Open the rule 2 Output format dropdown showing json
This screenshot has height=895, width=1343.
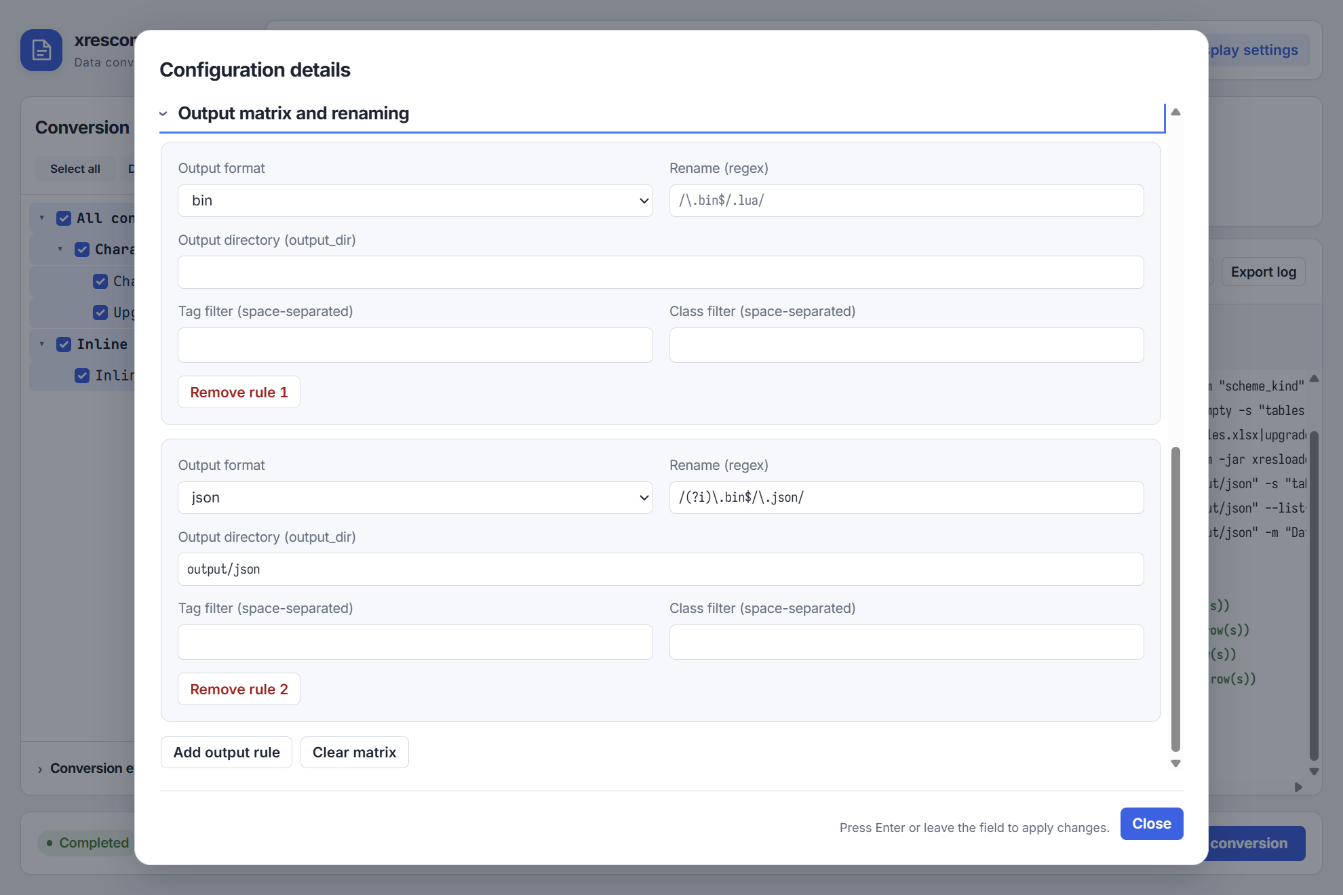(415, 498)
